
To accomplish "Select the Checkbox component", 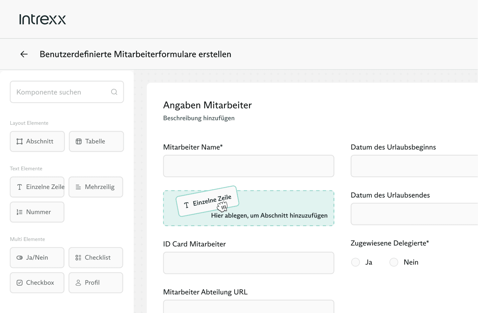I will pos(37,282).
